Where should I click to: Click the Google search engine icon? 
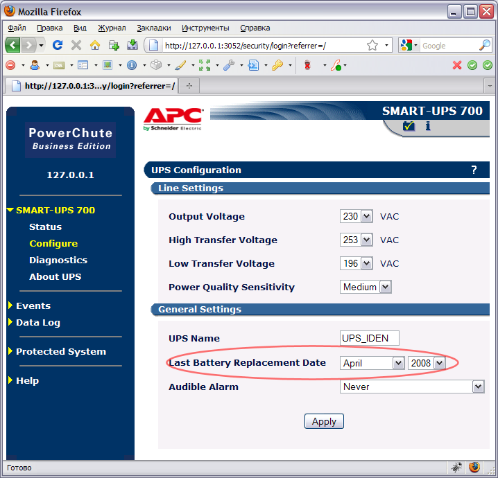(406, 45)
